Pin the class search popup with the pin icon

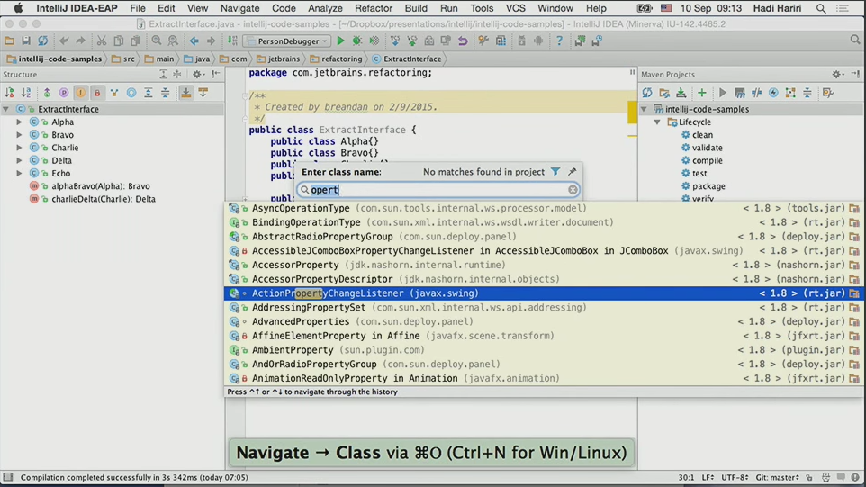pyautogui.click(x=572, y=172)
